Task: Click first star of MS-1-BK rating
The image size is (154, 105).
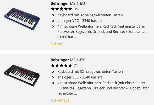Action: tap(53, 65)
